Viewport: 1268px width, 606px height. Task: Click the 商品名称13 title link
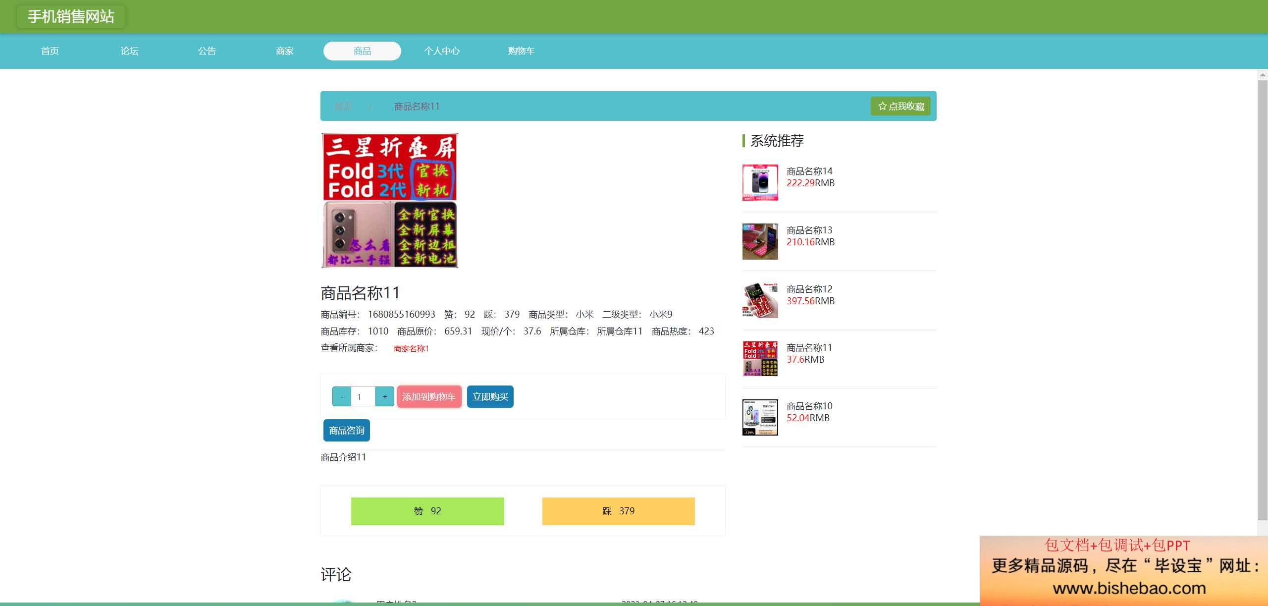coord(809,230)
